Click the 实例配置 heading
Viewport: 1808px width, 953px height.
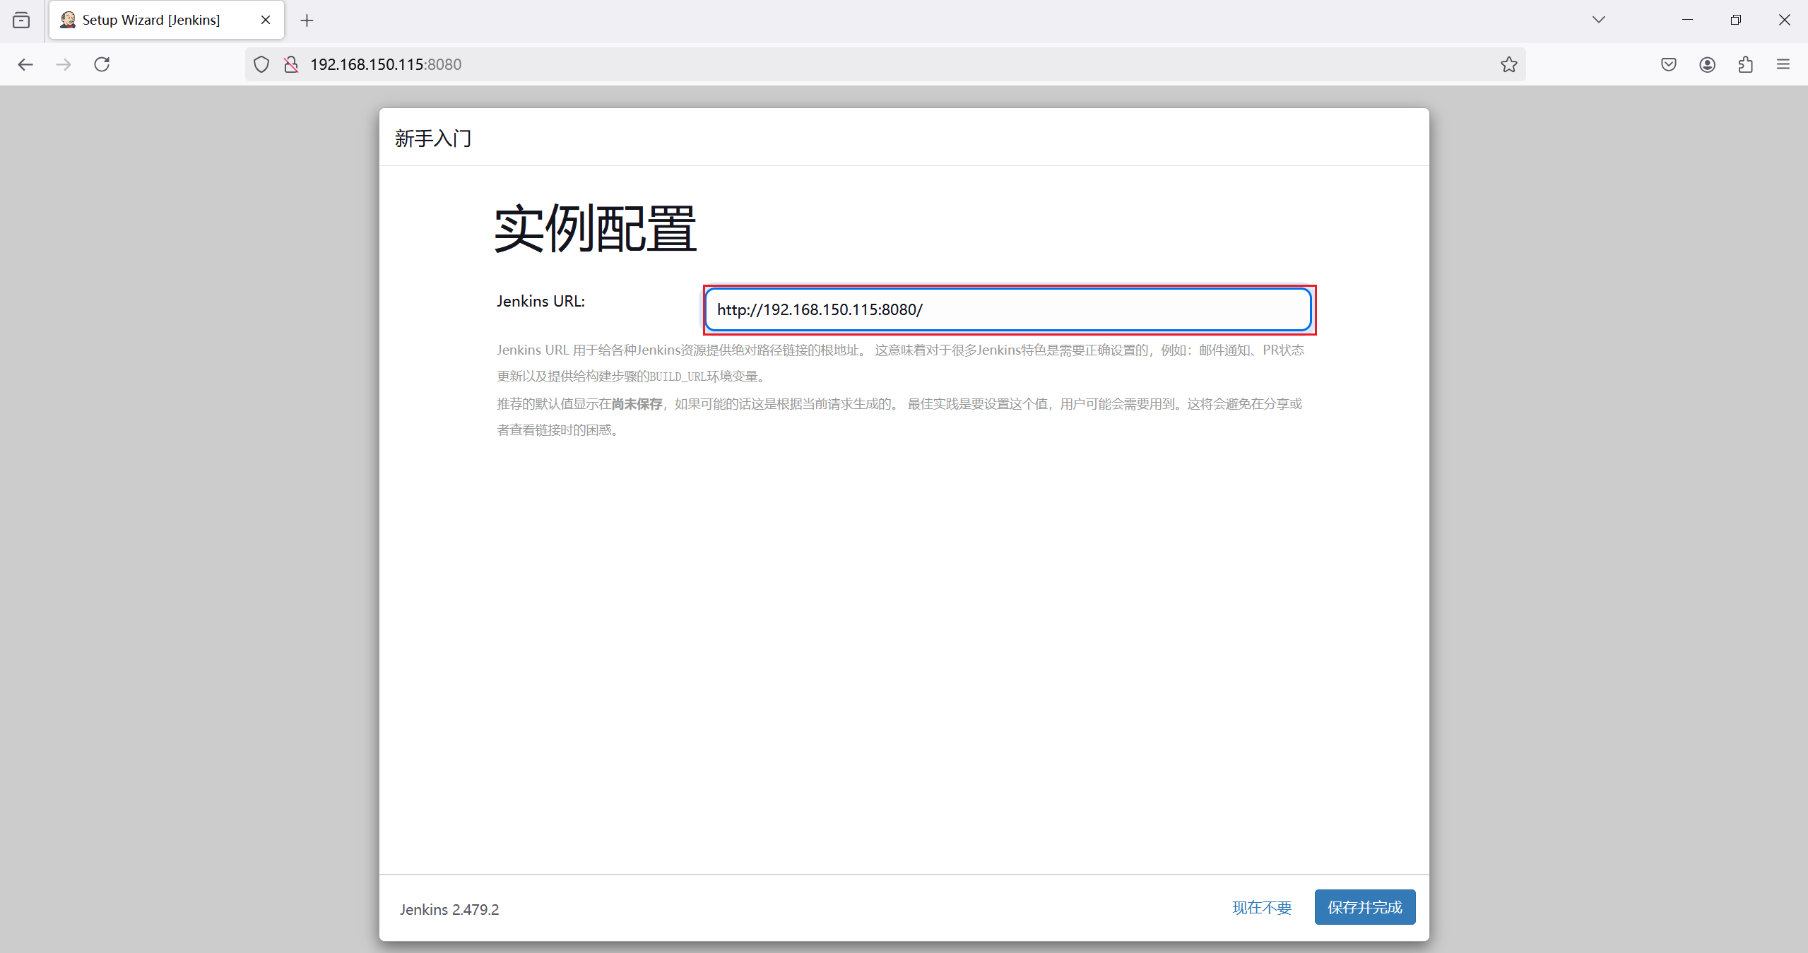596,229
